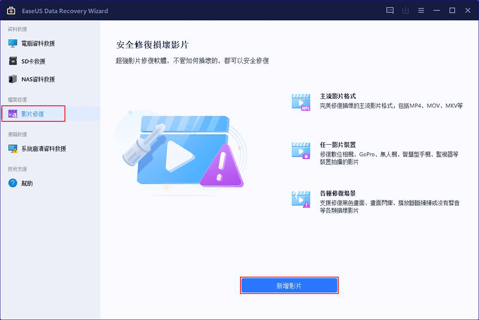Open 系統崩潰資料救援 in the sidebar
The image size is (479, 320).
(x=50, y=149)
